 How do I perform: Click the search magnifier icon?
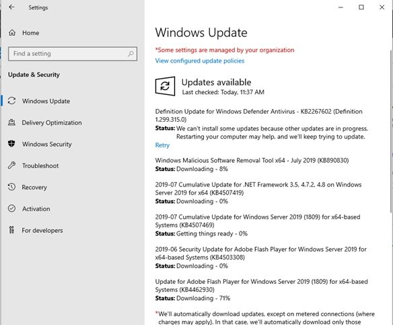[131, 54]
